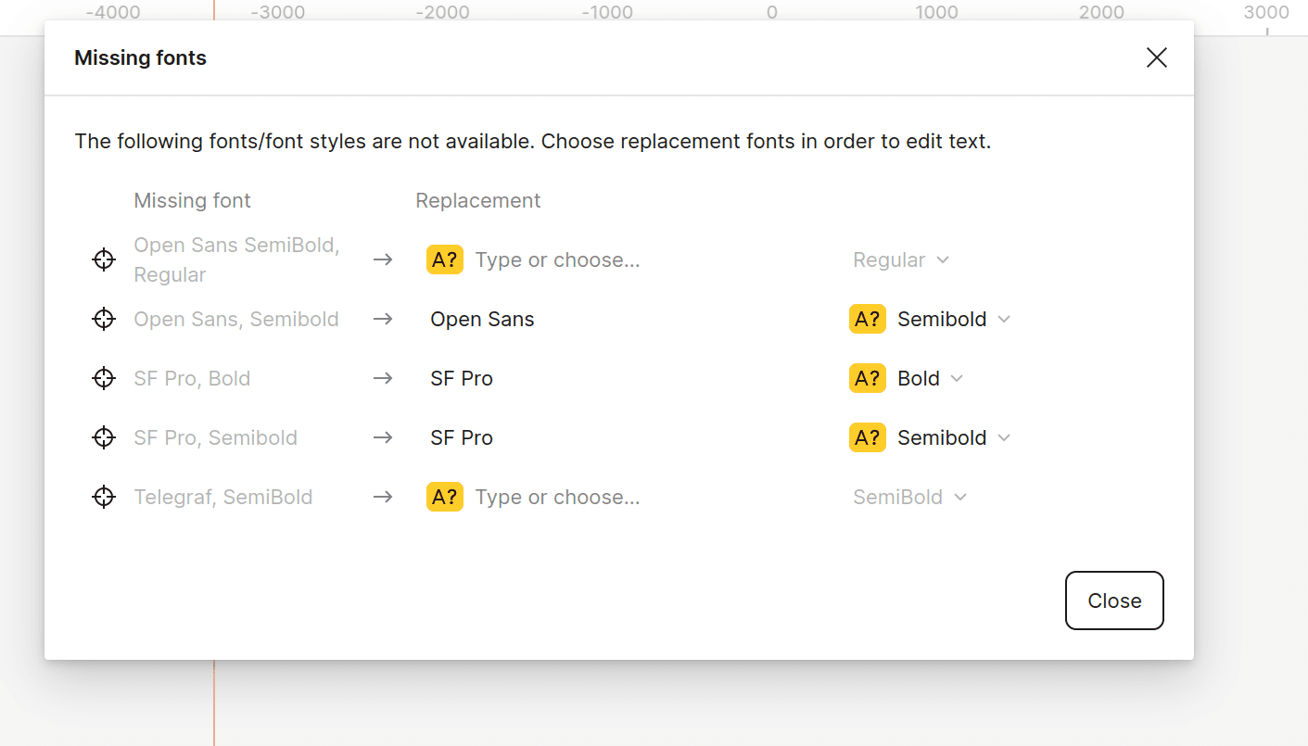This screenshot has width=1308, height=746.
Task: Dismiss the Missing fonts dialog via X
Action: (x=1156, y=57)
